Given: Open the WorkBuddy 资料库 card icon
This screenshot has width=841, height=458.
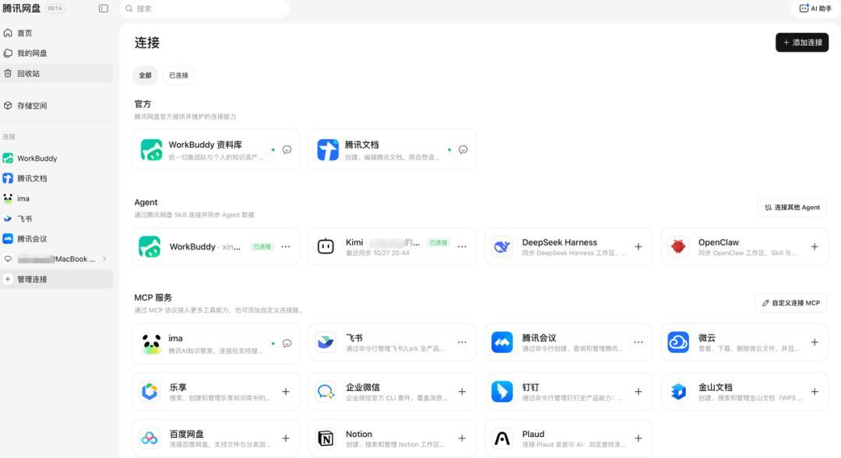Looking at the screenshot, I should coord(151,150).
